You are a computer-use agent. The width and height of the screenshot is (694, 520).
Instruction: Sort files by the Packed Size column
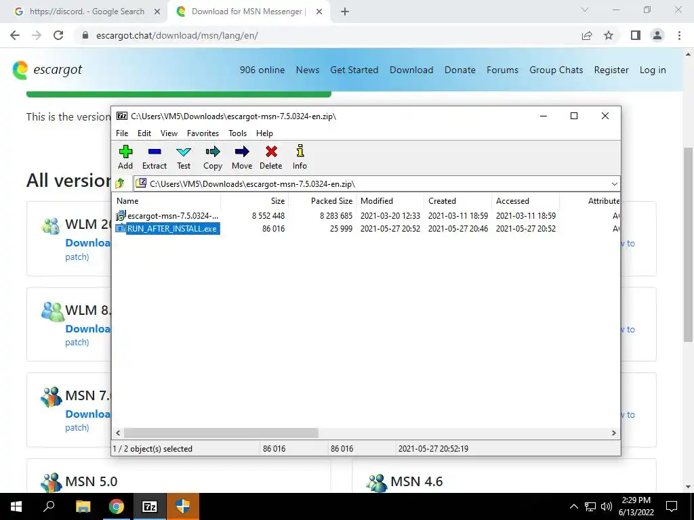[322, 200]
